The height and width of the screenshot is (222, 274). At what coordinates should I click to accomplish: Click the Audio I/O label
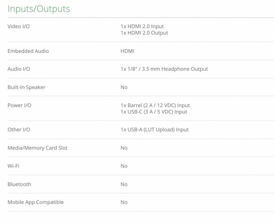(19, 69)
